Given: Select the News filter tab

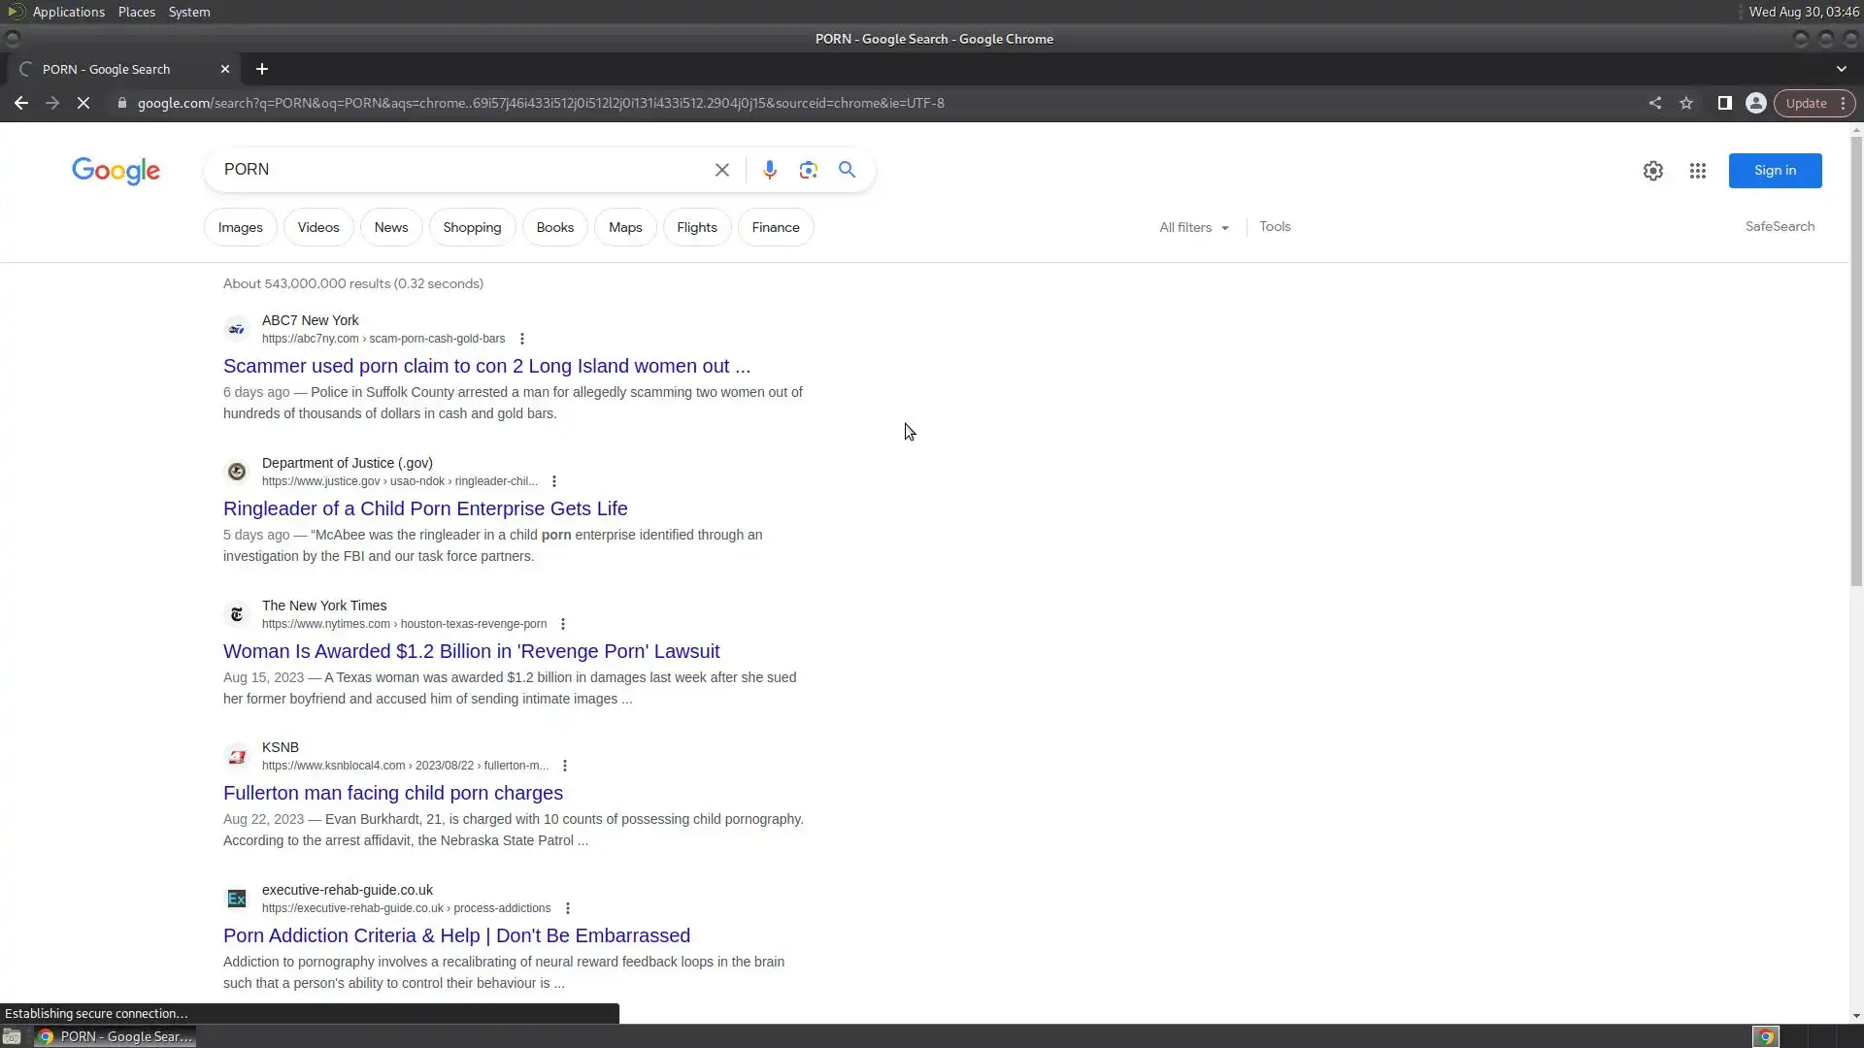Looking at the screenshot, I should (x=391, y=227).
